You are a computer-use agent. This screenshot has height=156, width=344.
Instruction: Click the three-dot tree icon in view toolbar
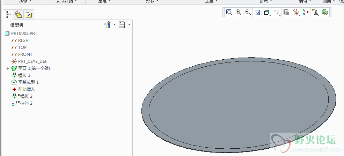(x=305, y=12)
